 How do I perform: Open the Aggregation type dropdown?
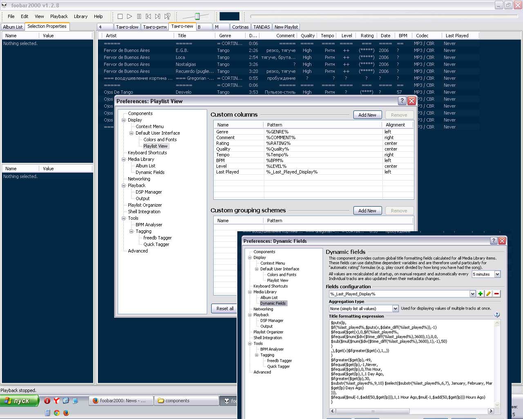[x=395, y=309]
